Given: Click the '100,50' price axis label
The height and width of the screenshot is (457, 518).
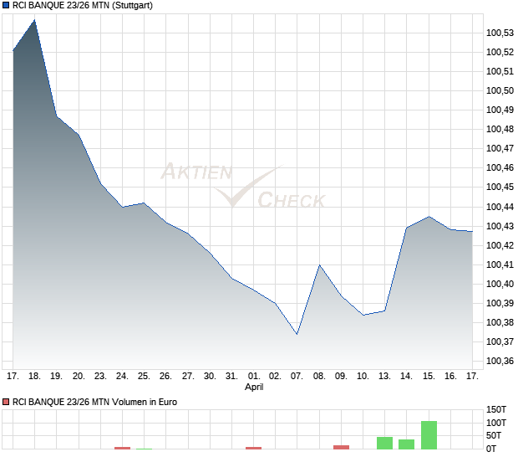Looking at the screenshot, I should pyautogui.click(x=500, y=90).
